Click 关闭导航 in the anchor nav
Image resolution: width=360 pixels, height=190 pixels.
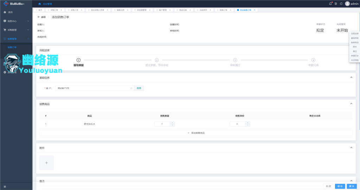pyautogui.click(x=355, y=60)
